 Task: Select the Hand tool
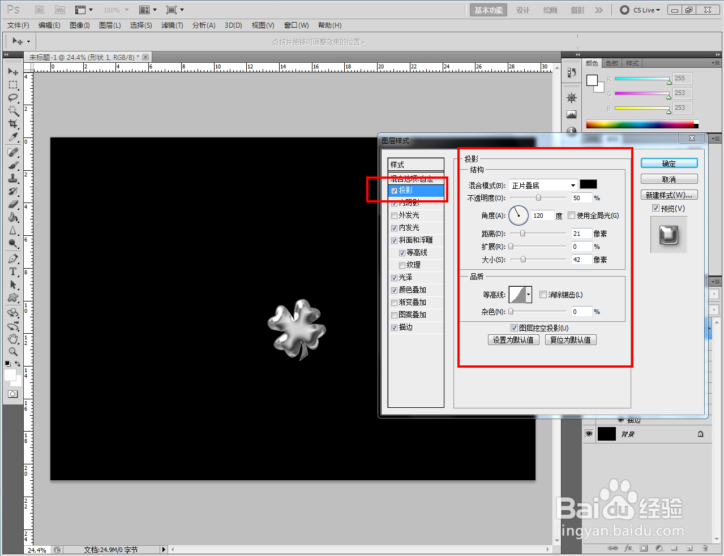coord(13,339)
